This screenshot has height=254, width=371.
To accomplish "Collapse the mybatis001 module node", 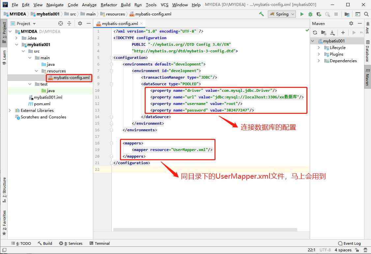I will (x=16, y=45).
